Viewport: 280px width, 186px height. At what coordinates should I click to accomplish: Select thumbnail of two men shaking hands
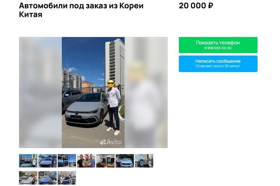pos(67,178)
